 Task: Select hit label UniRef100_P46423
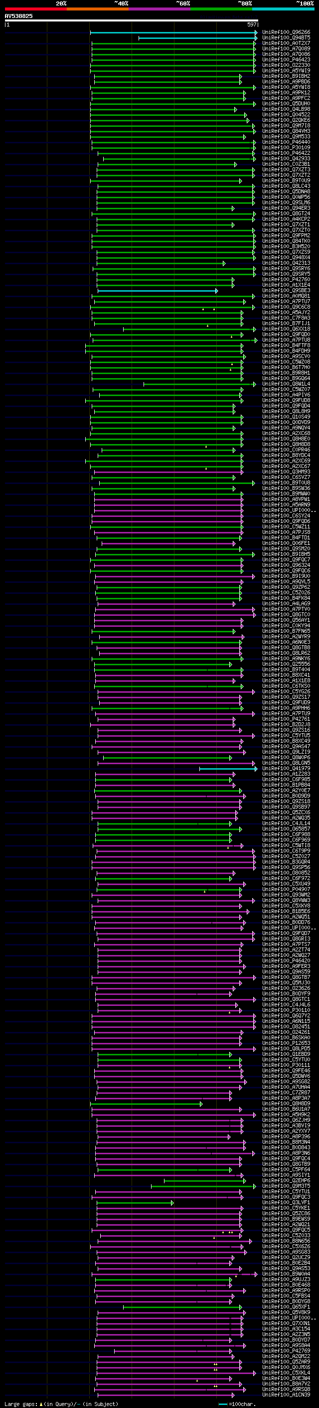click(286, 59)
